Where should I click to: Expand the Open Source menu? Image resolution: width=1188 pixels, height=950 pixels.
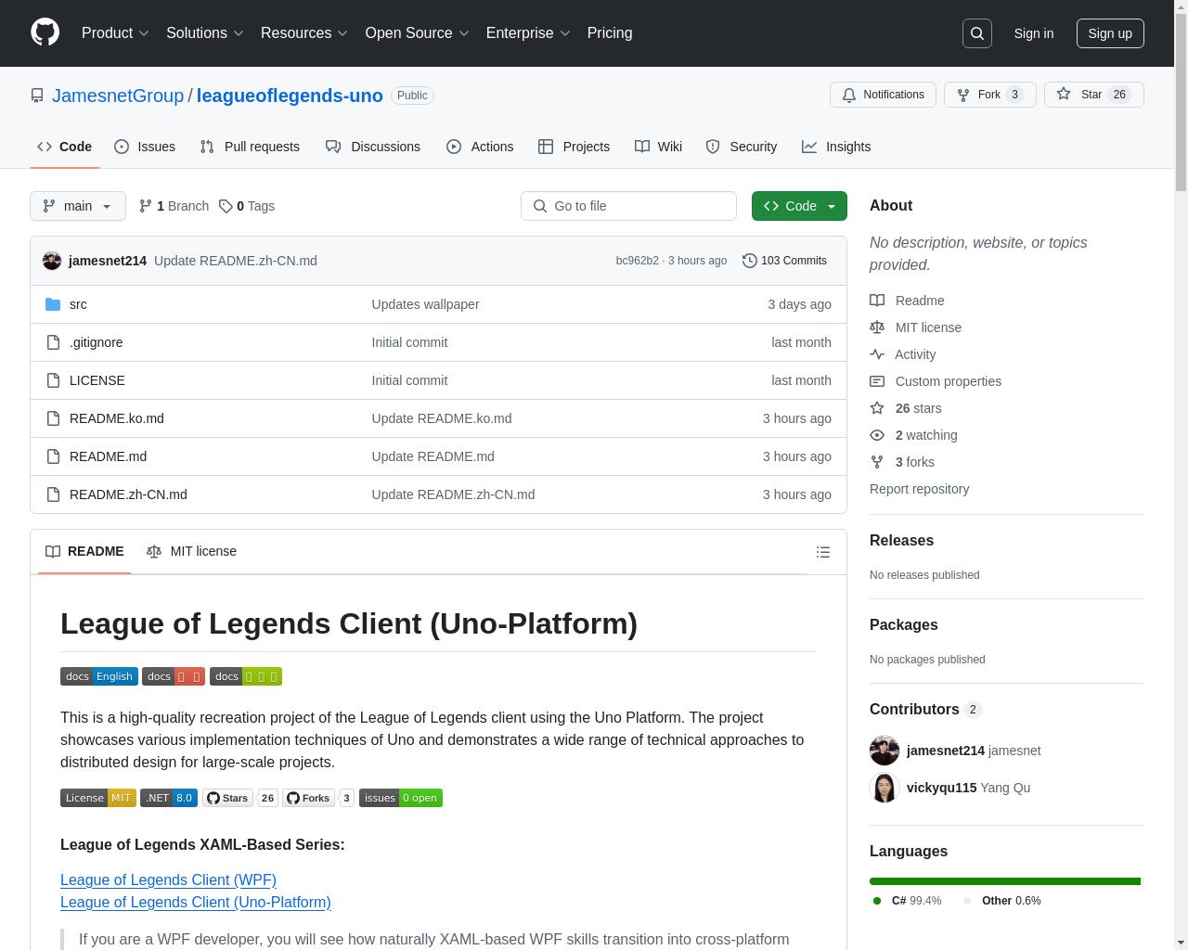pos(417,33)
